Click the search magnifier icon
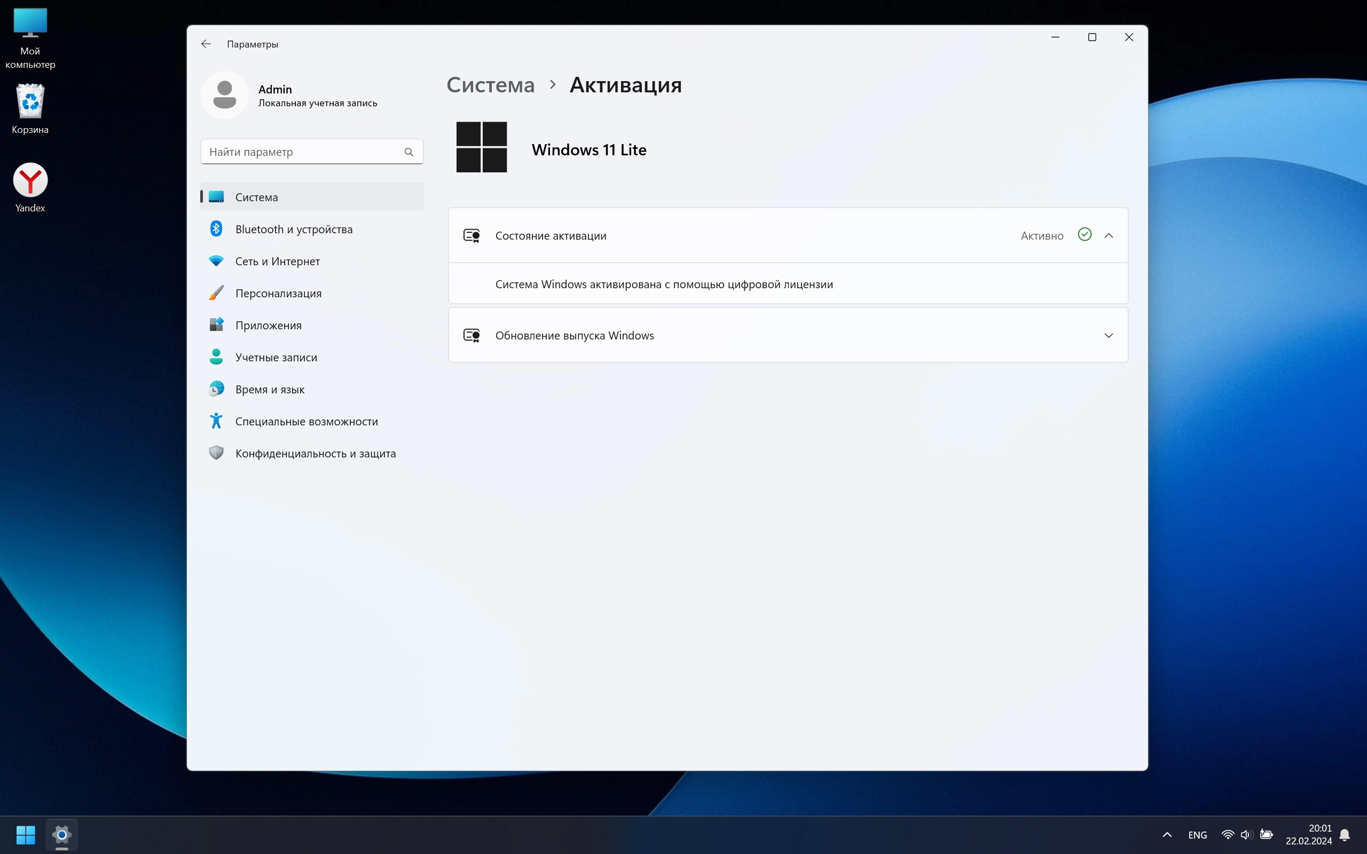This screenshot has height=854, width=1367. point(408,152)
